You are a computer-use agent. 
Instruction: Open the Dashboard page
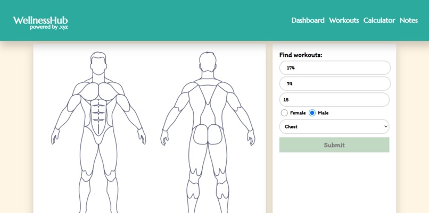click(308, 21)
